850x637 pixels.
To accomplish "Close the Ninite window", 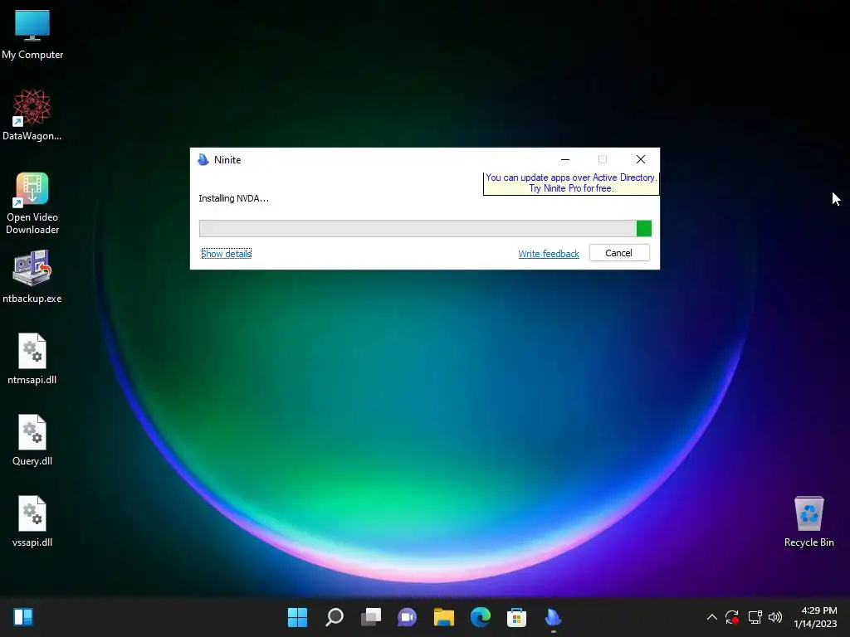I will (x=641, y=159).
